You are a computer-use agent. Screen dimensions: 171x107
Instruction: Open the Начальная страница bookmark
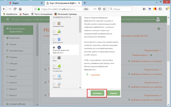pos(65,14)
